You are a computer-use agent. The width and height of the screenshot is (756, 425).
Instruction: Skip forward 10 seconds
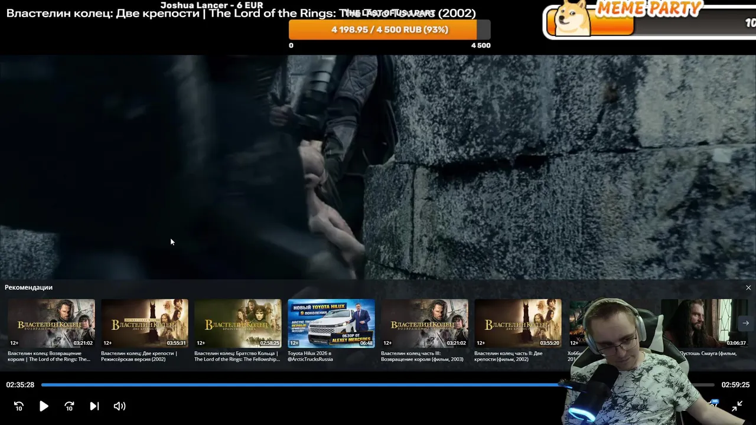point(69,406)
